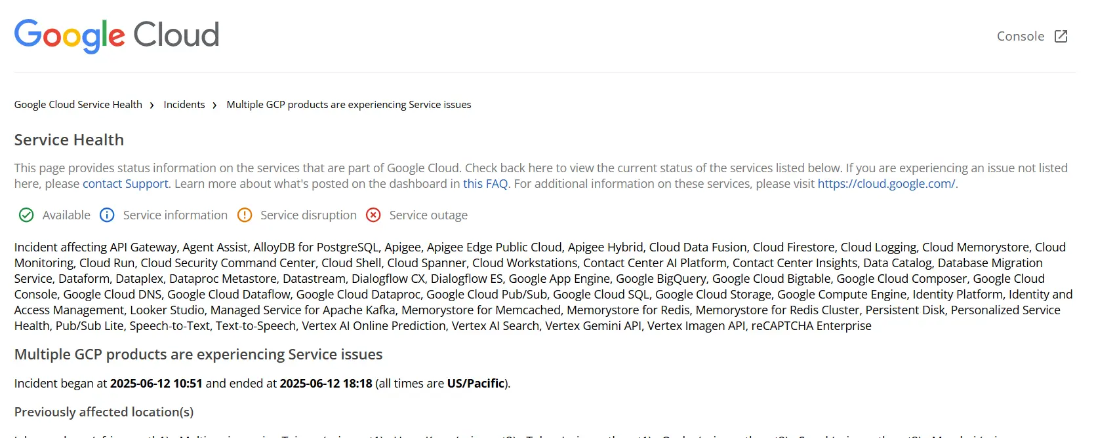Click the Service outage legend label

coord(428,215)
